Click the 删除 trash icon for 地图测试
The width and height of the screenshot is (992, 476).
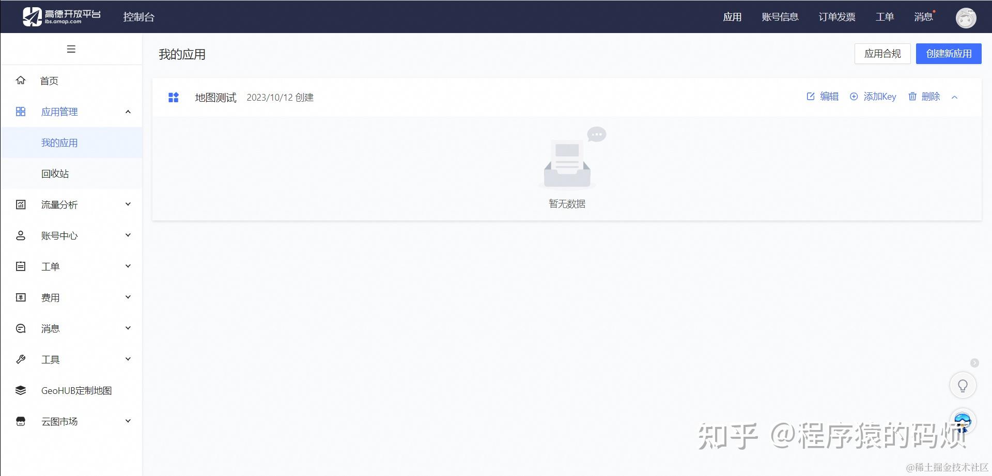912,97
